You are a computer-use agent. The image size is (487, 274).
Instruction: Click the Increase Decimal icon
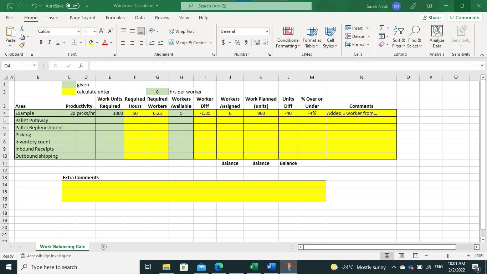click(256, 42)
